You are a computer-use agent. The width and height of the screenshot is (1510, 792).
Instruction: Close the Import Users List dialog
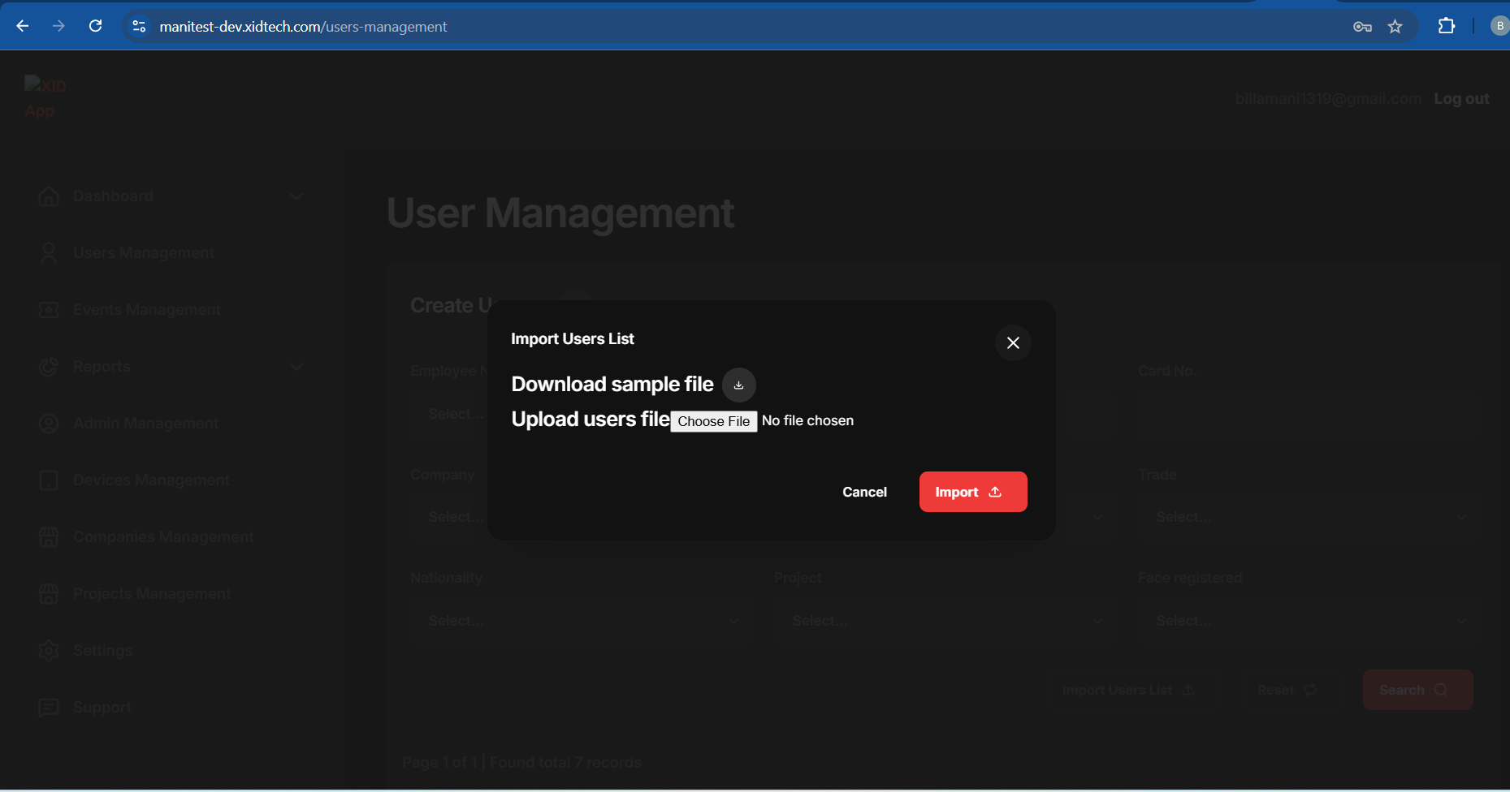[1013, 343]
